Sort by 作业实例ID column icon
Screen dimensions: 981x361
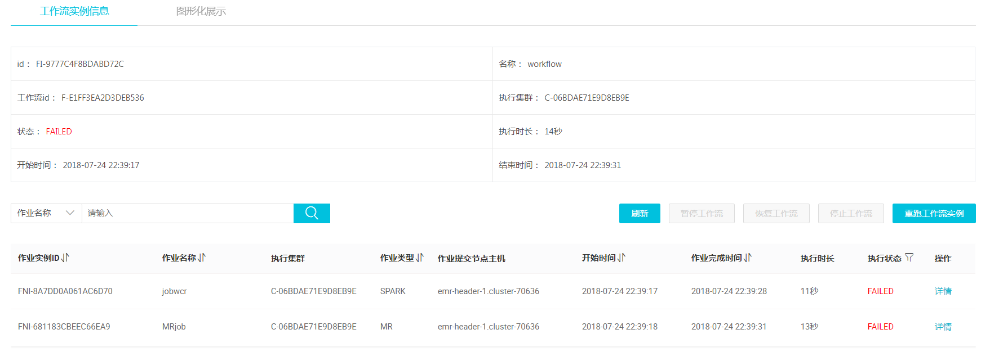[x=65, y=258]
